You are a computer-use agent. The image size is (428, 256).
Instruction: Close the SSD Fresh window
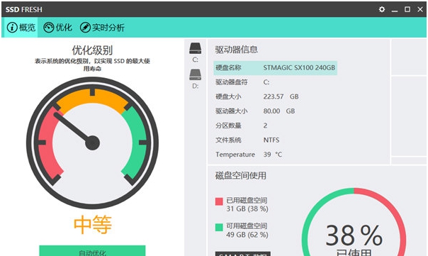420,9
